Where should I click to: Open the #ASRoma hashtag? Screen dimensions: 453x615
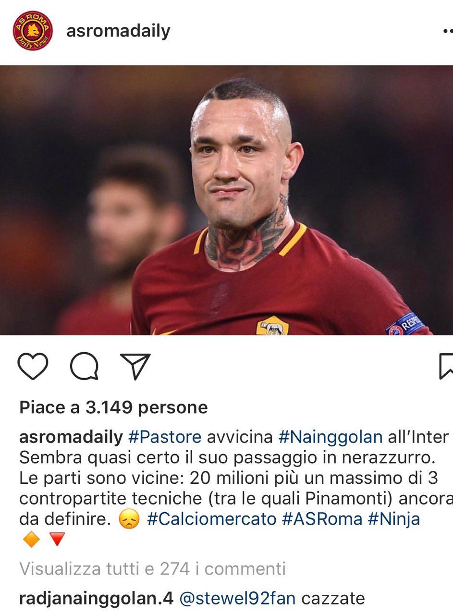click(322, 519)
